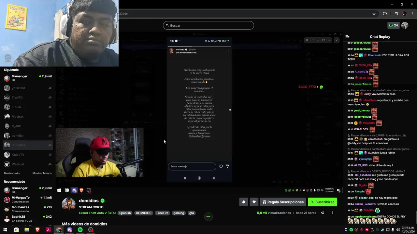The height and width of the screenshot is (234, 417).
Task: Open facubanzas recommended channel
Action: [x=28, y=209]
